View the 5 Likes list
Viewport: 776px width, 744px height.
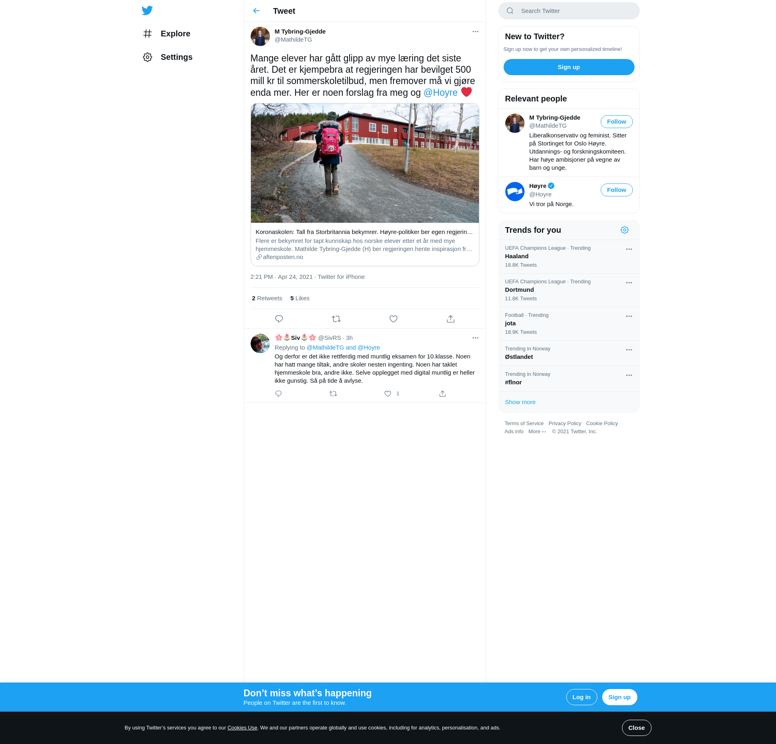300,298
